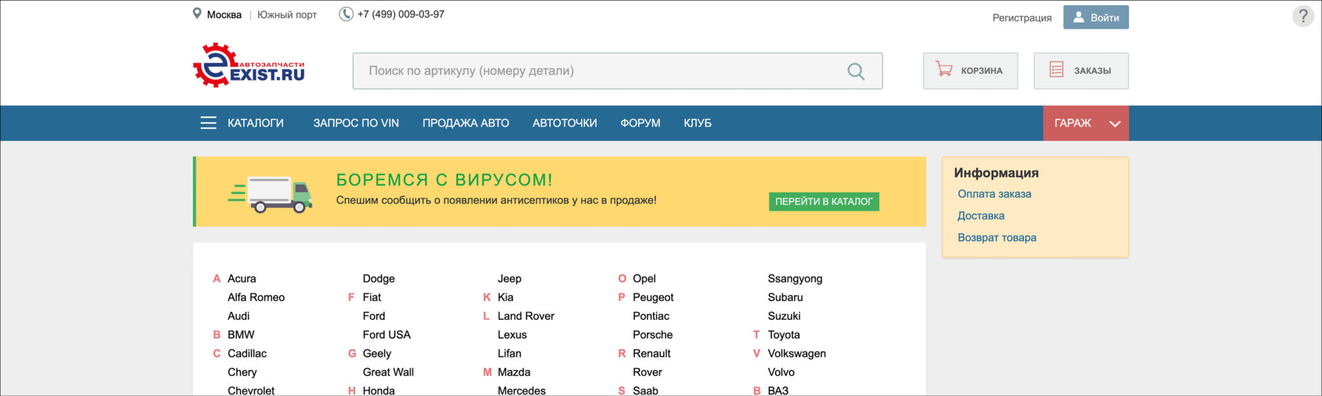Click the Войти login button
This screenshot has width=1322, height=396.
point(1096,17)
